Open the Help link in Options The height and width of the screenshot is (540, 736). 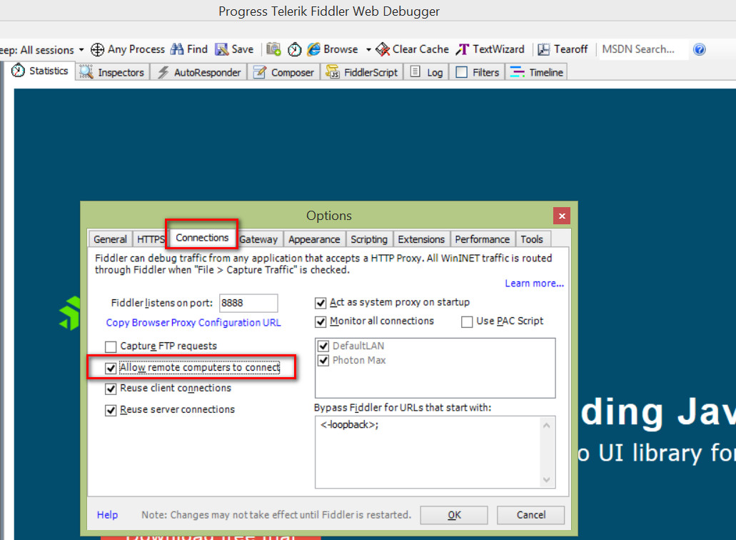click(x=107, y=515)
